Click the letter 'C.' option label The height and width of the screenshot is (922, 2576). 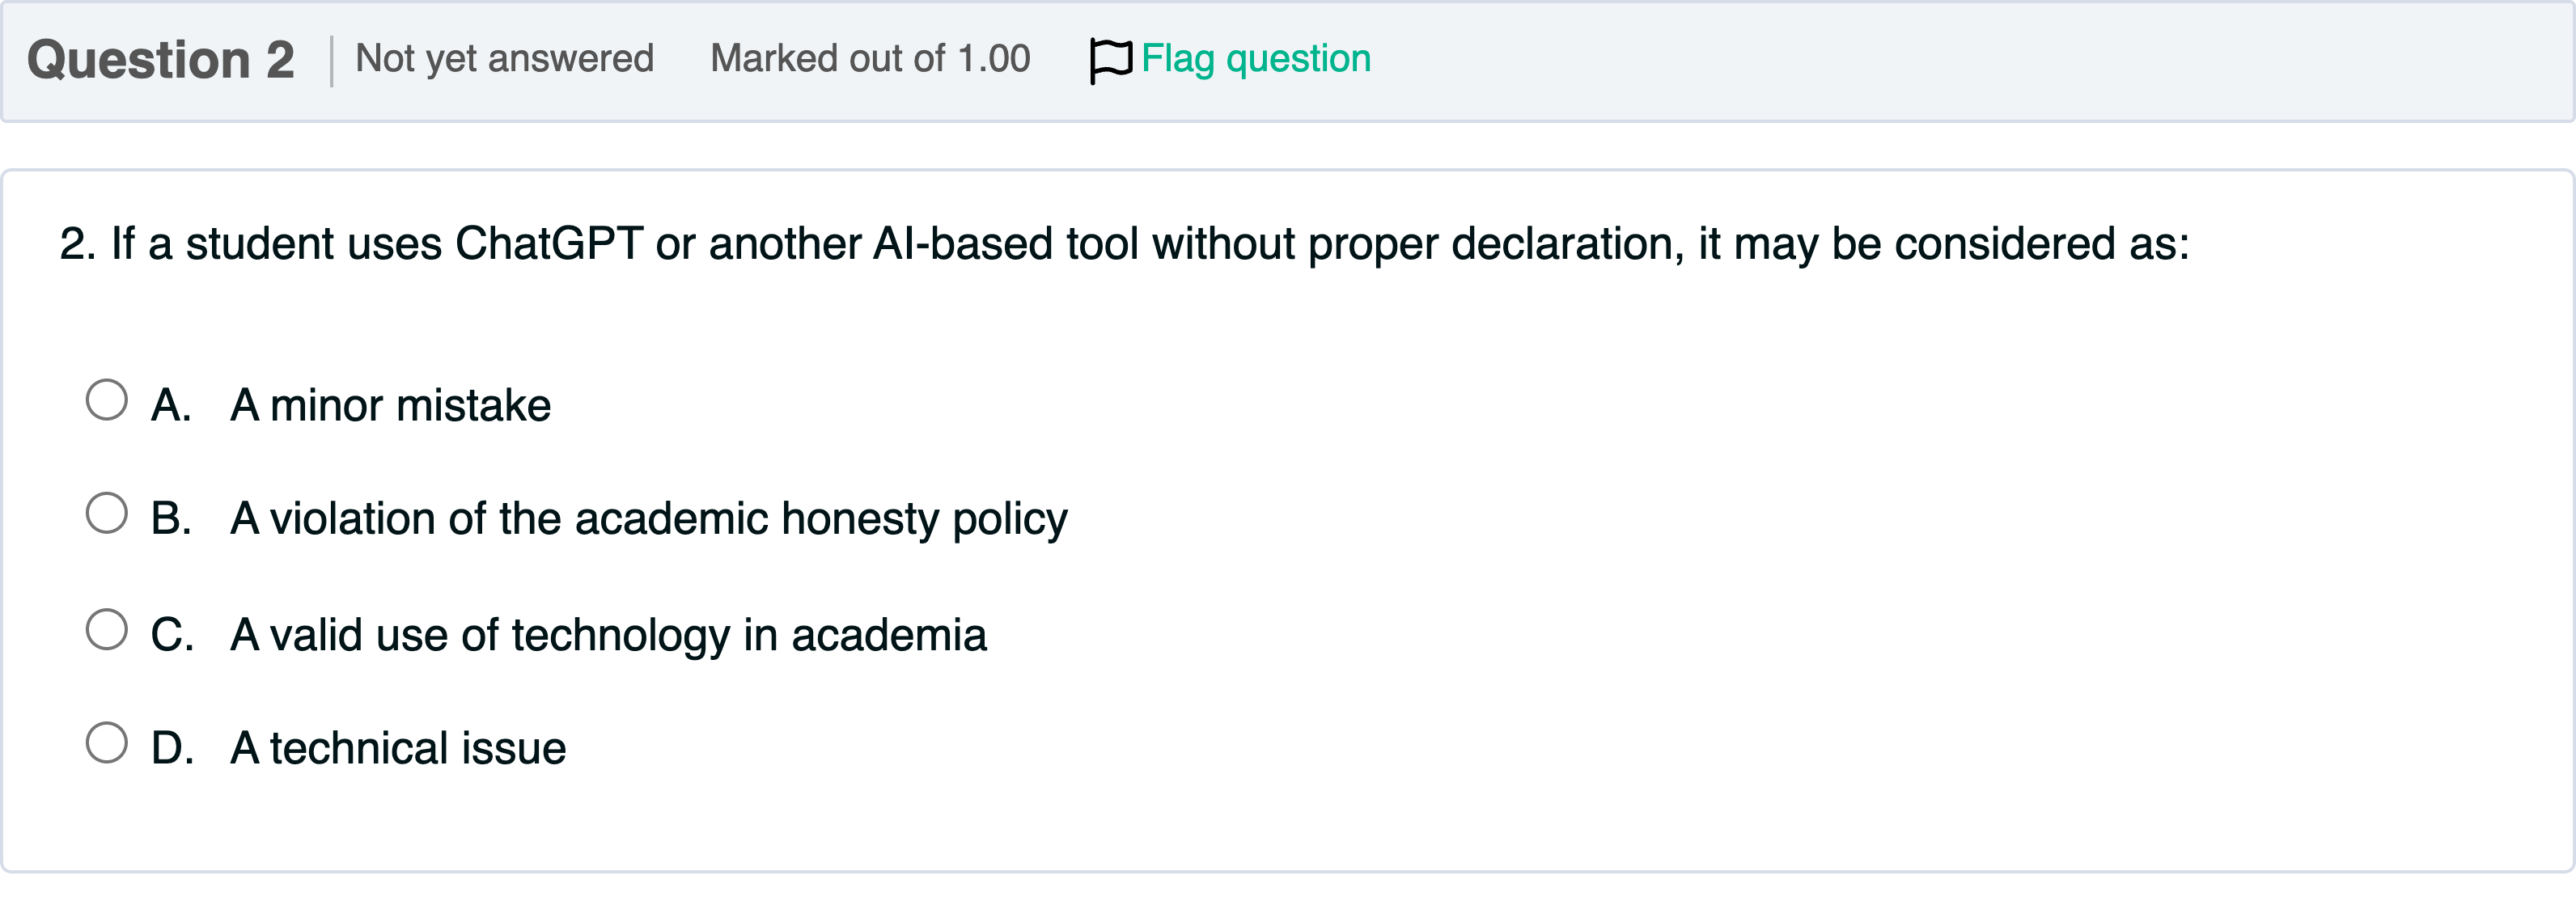pos(172,635)
